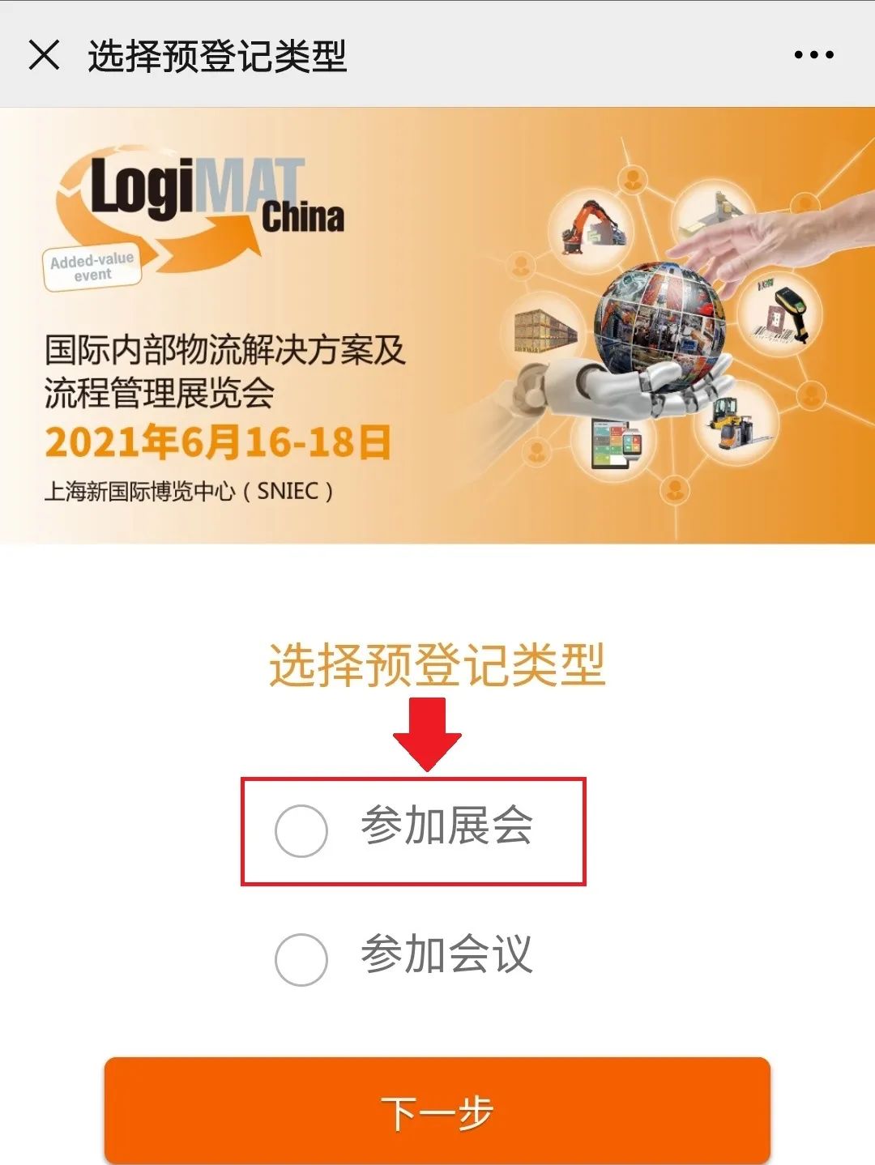The width and height of the screenshot is (875, 1165).
Task: Click the orange 选择预登记类型 heading
Action: 437,665
